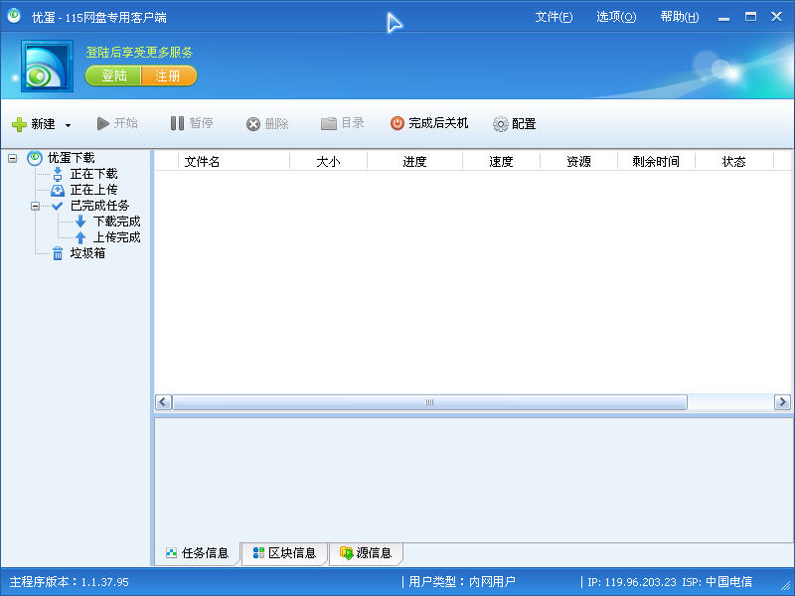The width and height of the screenshot is (795, 596).
Task: Click the 开始 play icon in toolbar
Action: (103, 123)
